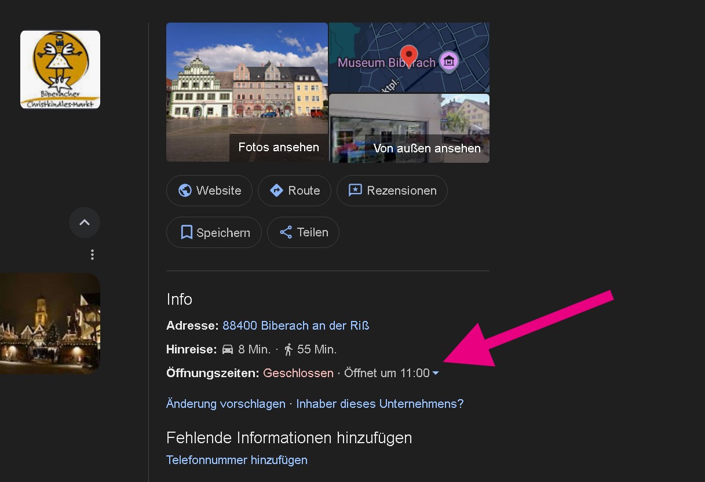
Task: Open the 88400 Biberach an der Riß address link
Action: point(295,326)
